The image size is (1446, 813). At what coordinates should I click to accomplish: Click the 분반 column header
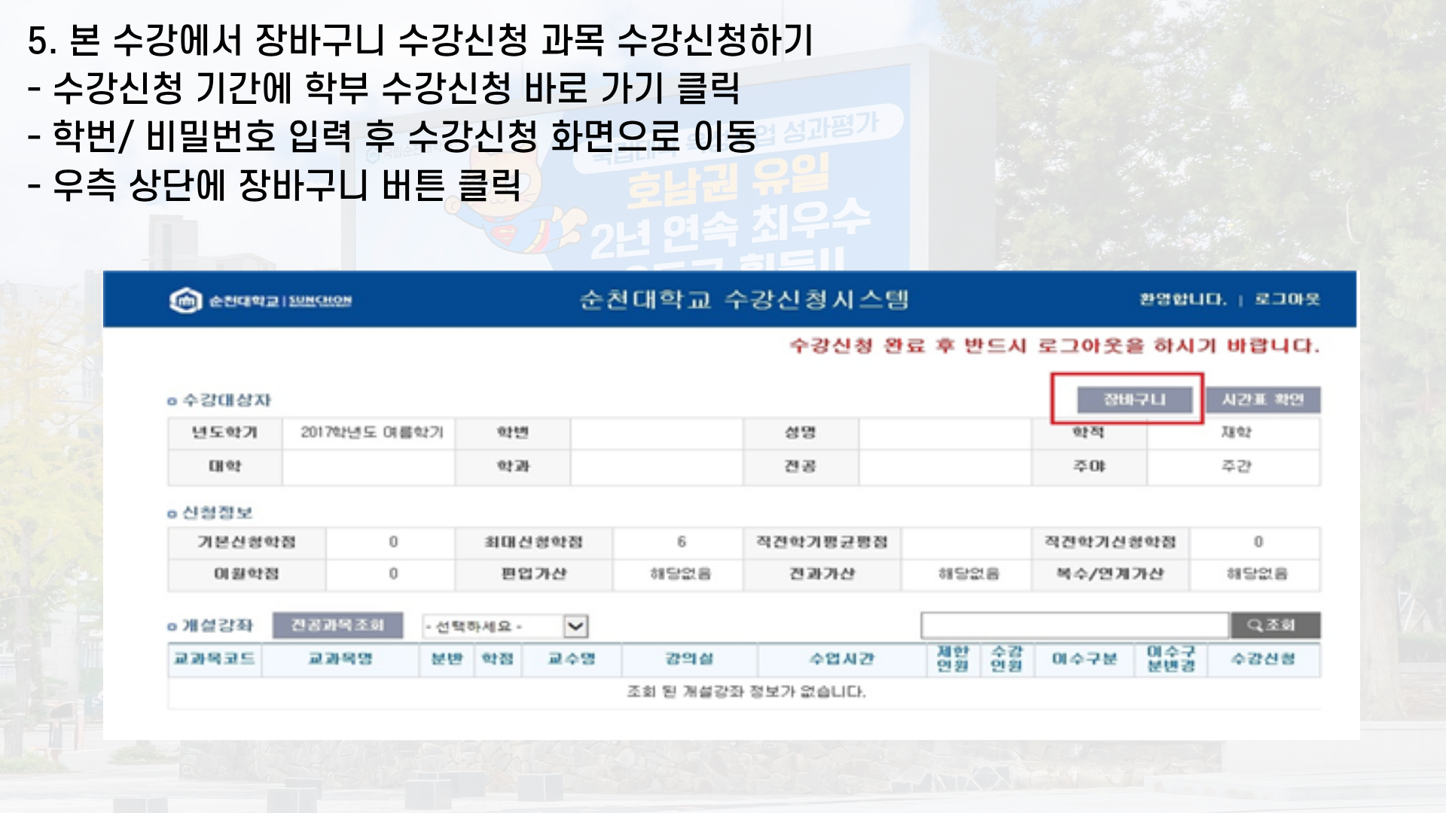pos(447,659)
